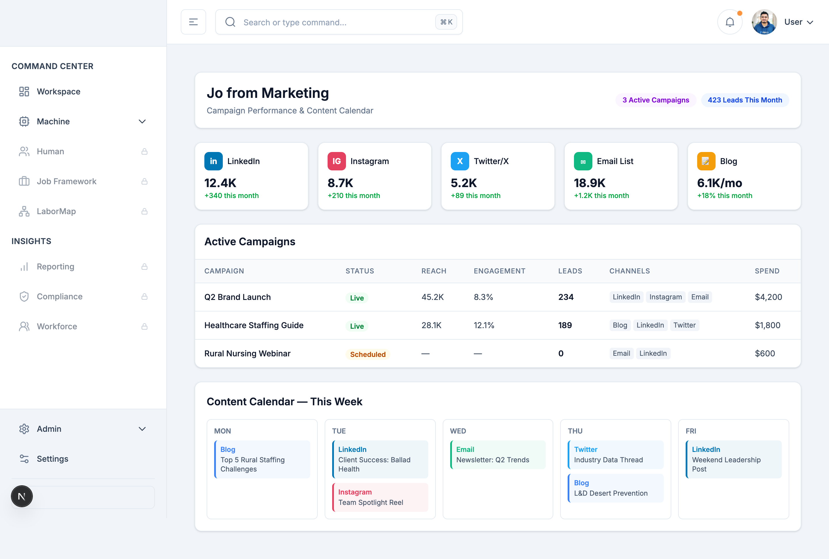Click the 423 Leads This Month badge
This screenshot has height=559, width=829.
pyautogui.click(x=745, y=100)
